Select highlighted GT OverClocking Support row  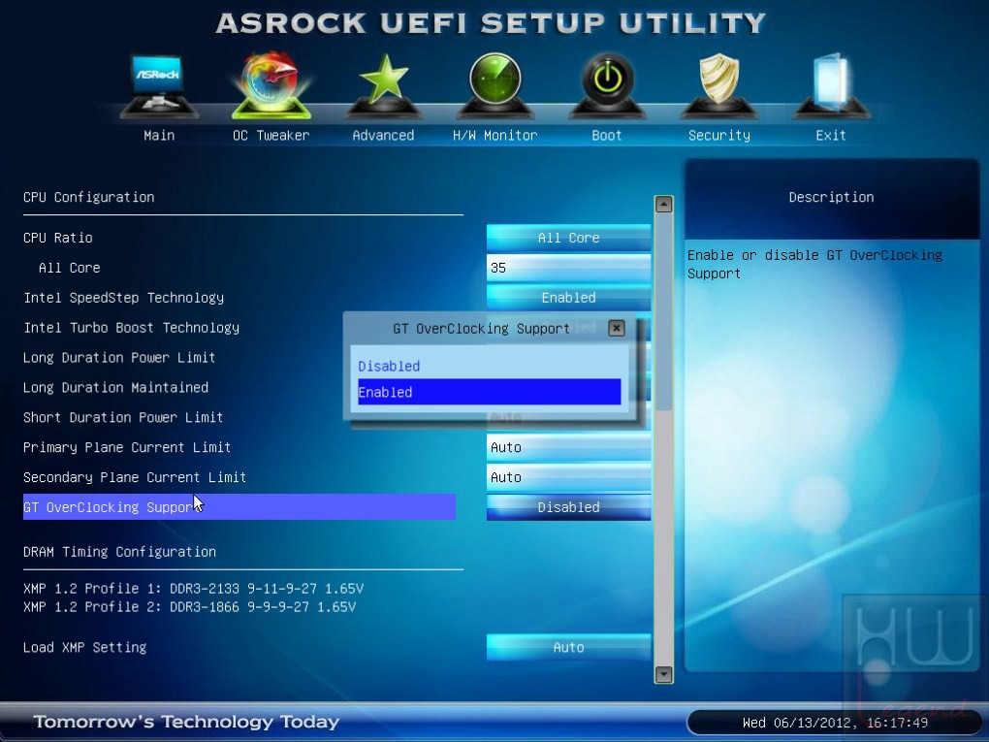pos(239,507)
